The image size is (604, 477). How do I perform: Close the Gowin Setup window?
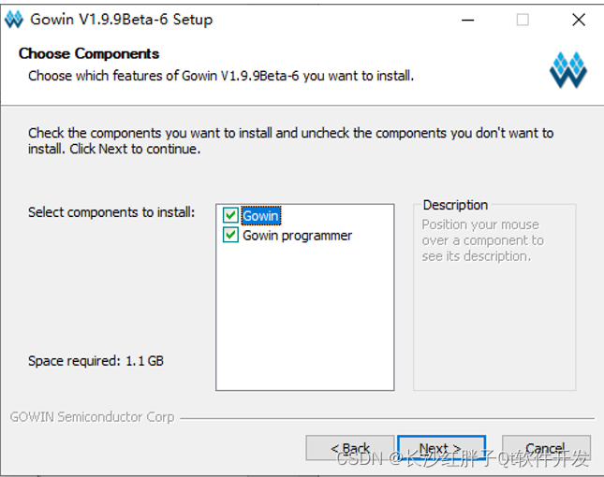coord(579,20)
